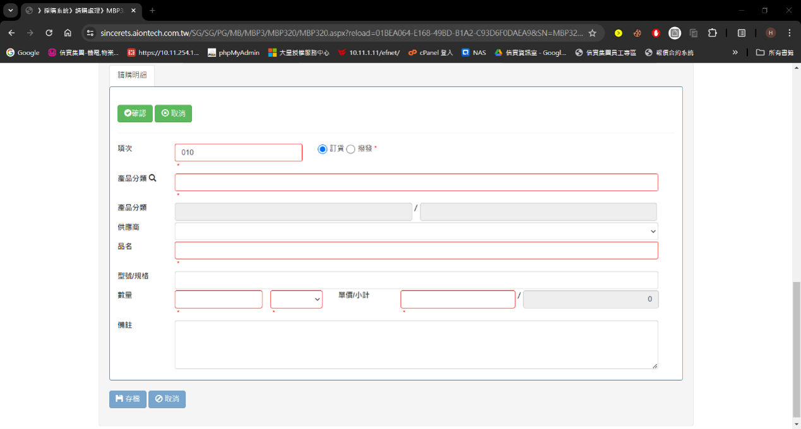Open Chrome three-dot menu
Viewport: 801px width, 429px height.
point(790,33)
